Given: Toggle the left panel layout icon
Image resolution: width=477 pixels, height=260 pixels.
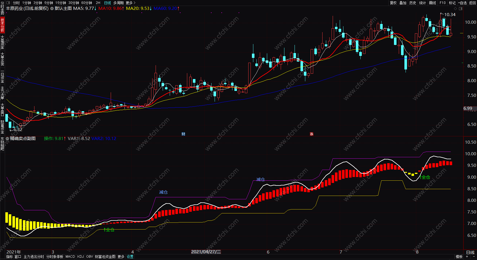Looking at the screenshot, I should [x=8, y=3].
